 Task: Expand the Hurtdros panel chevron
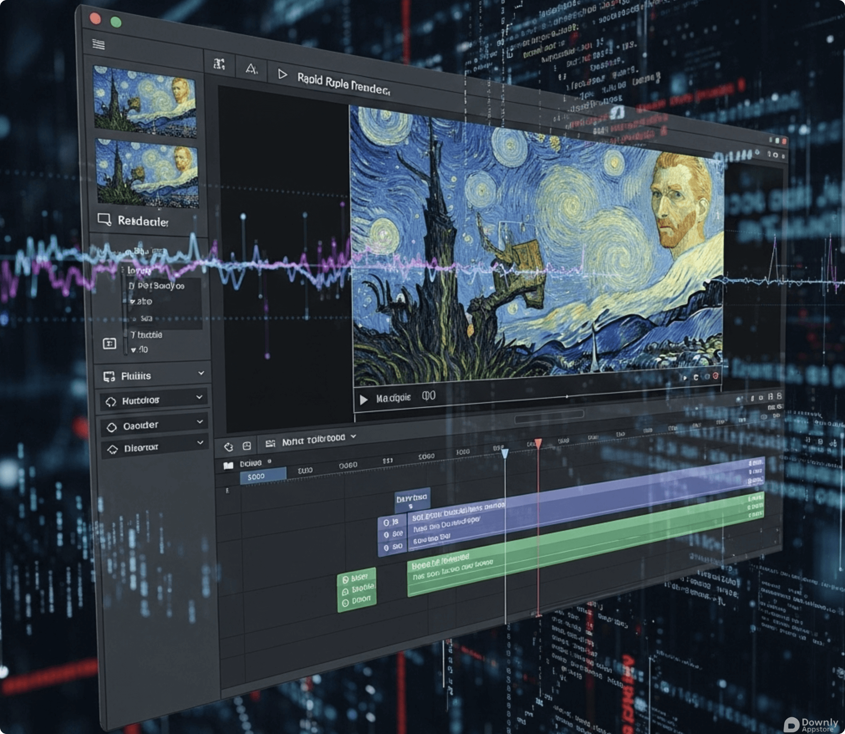(x=200, y=397)
